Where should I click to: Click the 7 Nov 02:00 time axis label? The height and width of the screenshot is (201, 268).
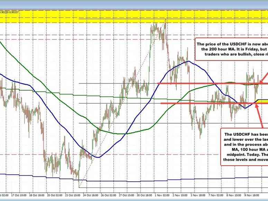click(x=216, y=195)
